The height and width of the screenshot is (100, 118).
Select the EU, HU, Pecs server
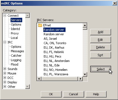click(x=52, y=56)
